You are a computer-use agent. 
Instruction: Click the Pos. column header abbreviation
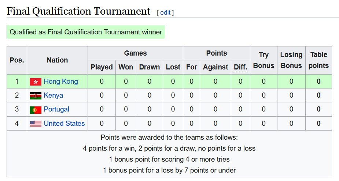pos(17,60)
